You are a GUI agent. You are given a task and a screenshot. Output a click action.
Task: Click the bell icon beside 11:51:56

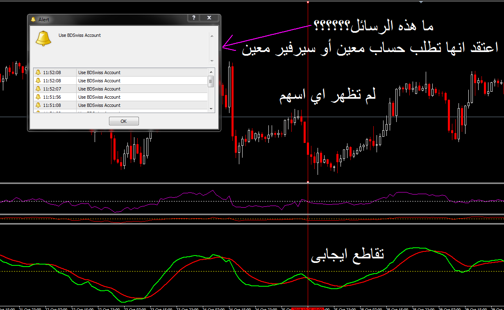38,97
